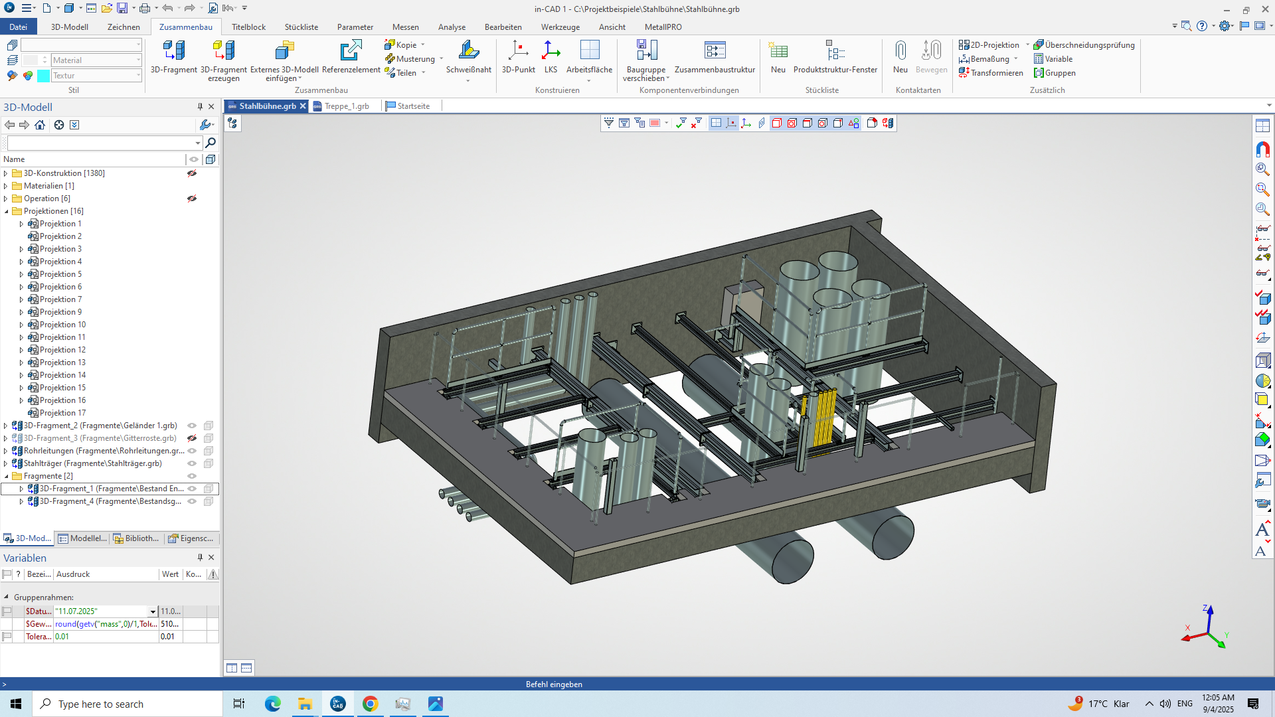1275x717 pixels.
Task: Open the Analyse ribbon menu
Action: [x=452, y=27]
